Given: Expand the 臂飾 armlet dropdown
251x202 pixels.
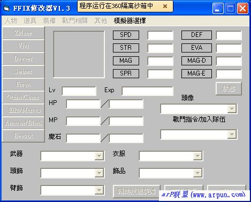Looking at the screenshot, I should [x=99, y=190].
